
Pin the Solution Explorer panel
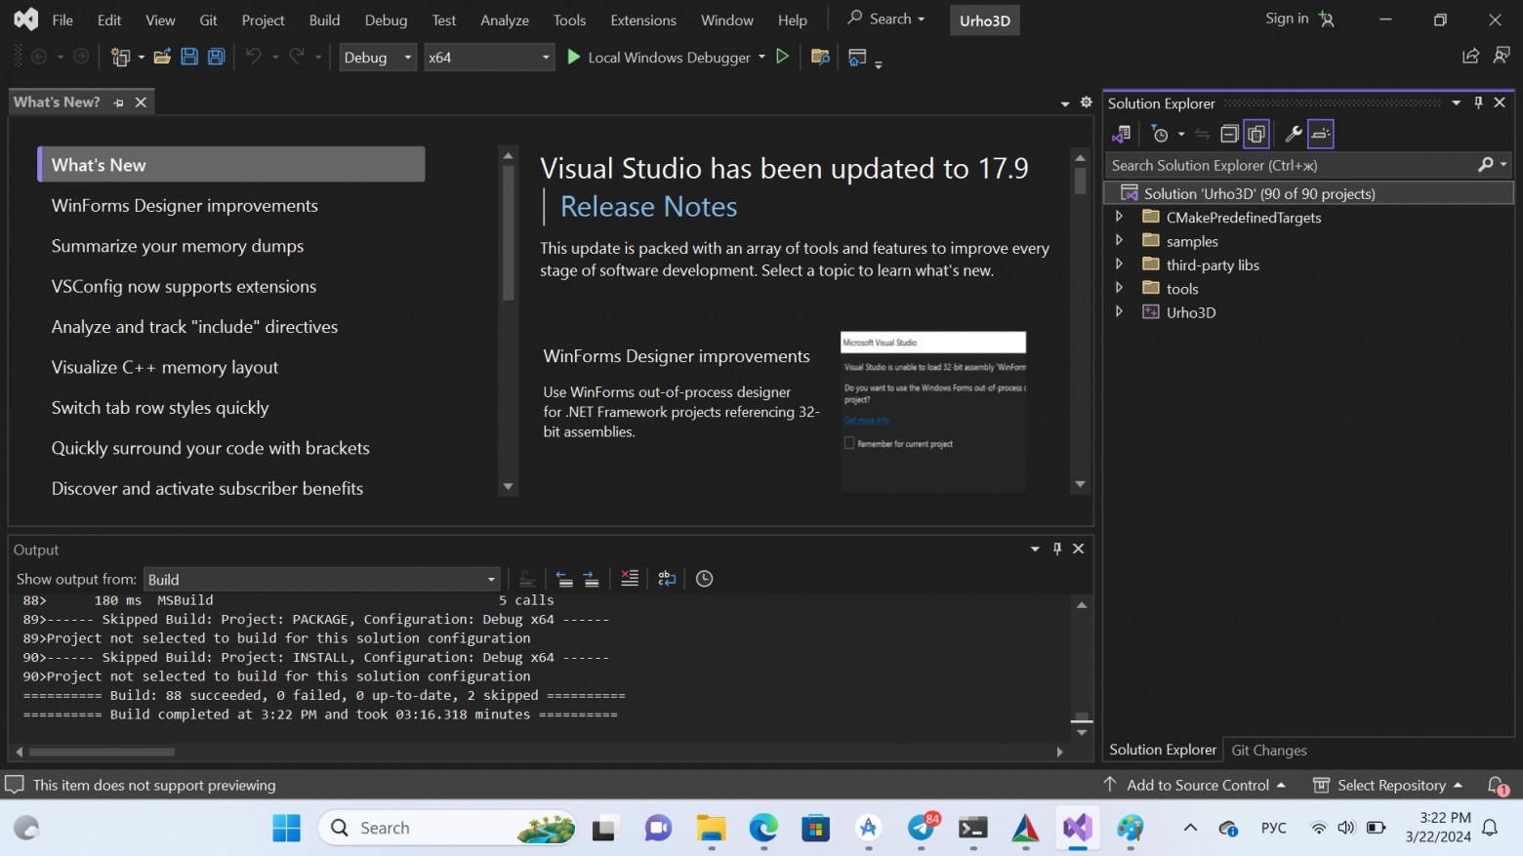1478,102
